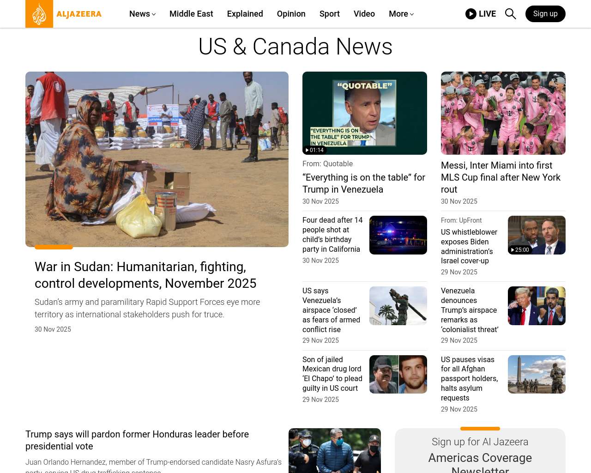591x473 pixels.
Task: Open the Sudan aid distribution photo
Action: 157,159
